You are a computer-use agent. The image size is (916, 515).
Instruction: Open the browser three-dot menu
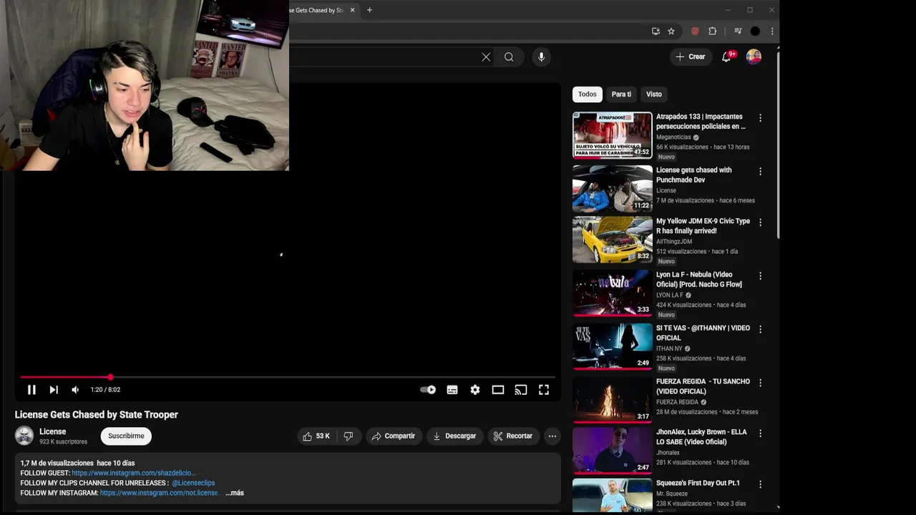coord(772,31)
